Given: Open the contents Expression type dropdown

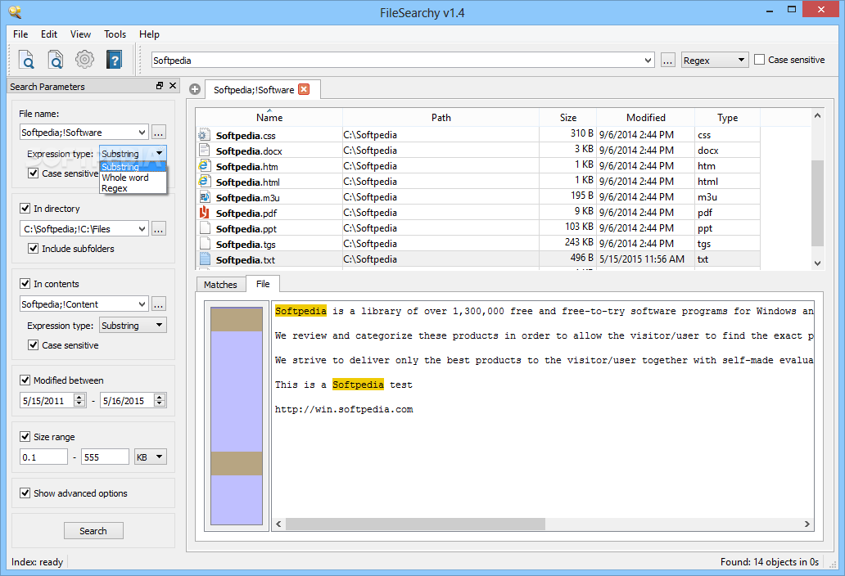Looking at the screenshot, I should tap(133, 325).
